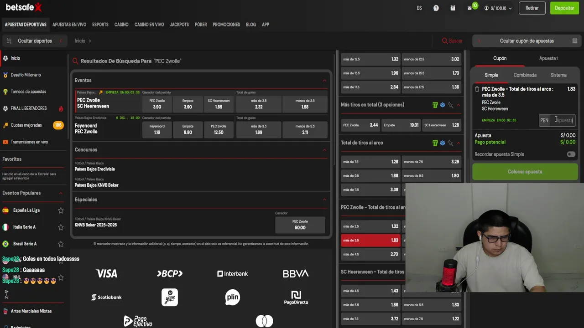Open the ES language selector
584x328 pixels.
click(x=419, y=8)
